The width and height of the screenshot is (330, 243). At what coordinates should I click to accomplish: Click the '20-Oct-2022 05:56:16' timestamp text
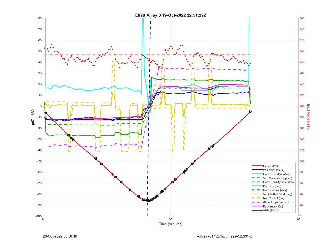[x=60, y=236]
